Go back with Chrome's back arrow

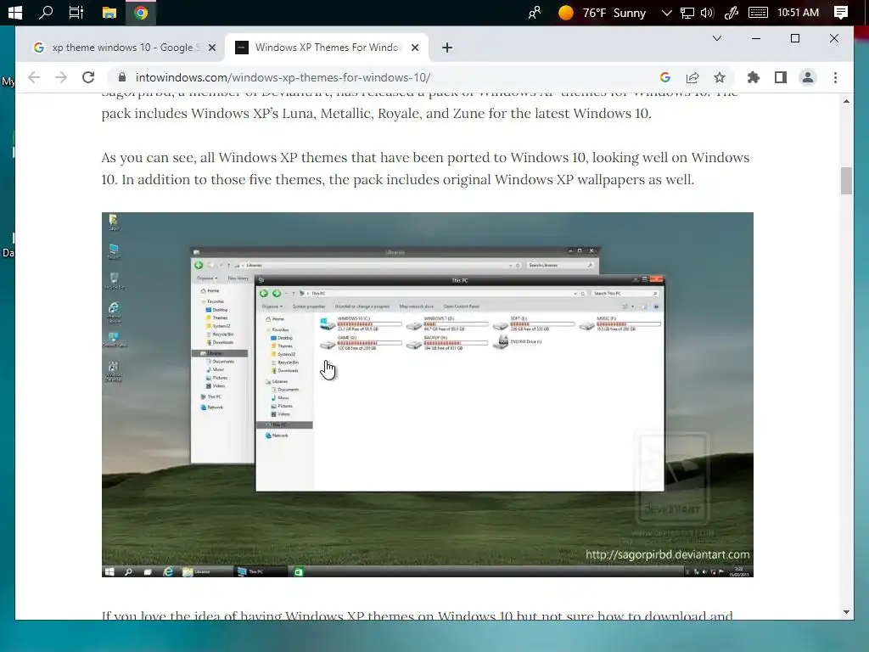[34, 77]
